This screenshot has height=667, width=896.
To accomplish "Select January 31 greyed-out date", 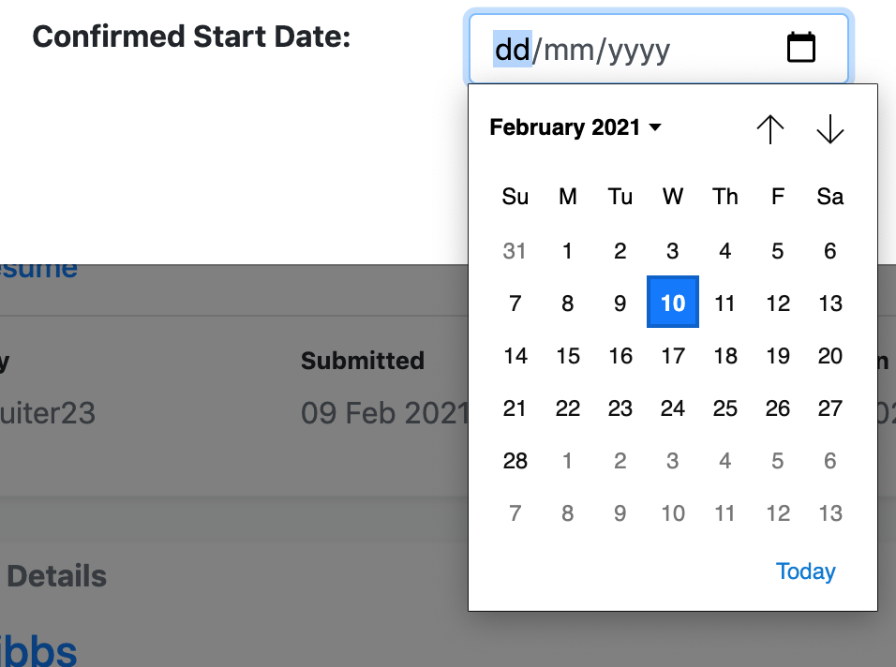I will 515,251.
